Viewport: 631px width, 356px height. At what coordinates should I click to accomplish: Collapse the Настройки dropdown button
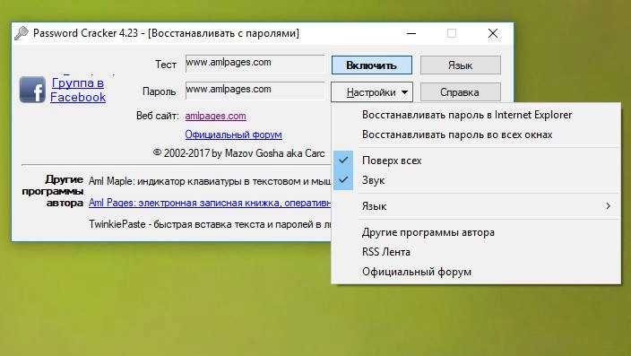coord(372,92)
